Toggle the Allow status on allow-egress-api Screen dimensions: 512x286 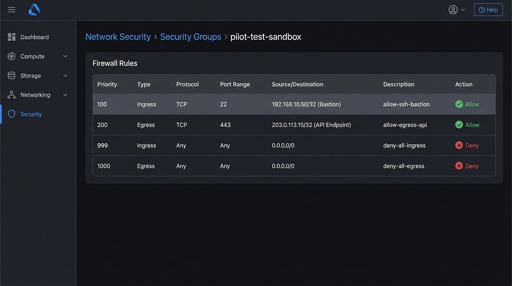[467, 125]
